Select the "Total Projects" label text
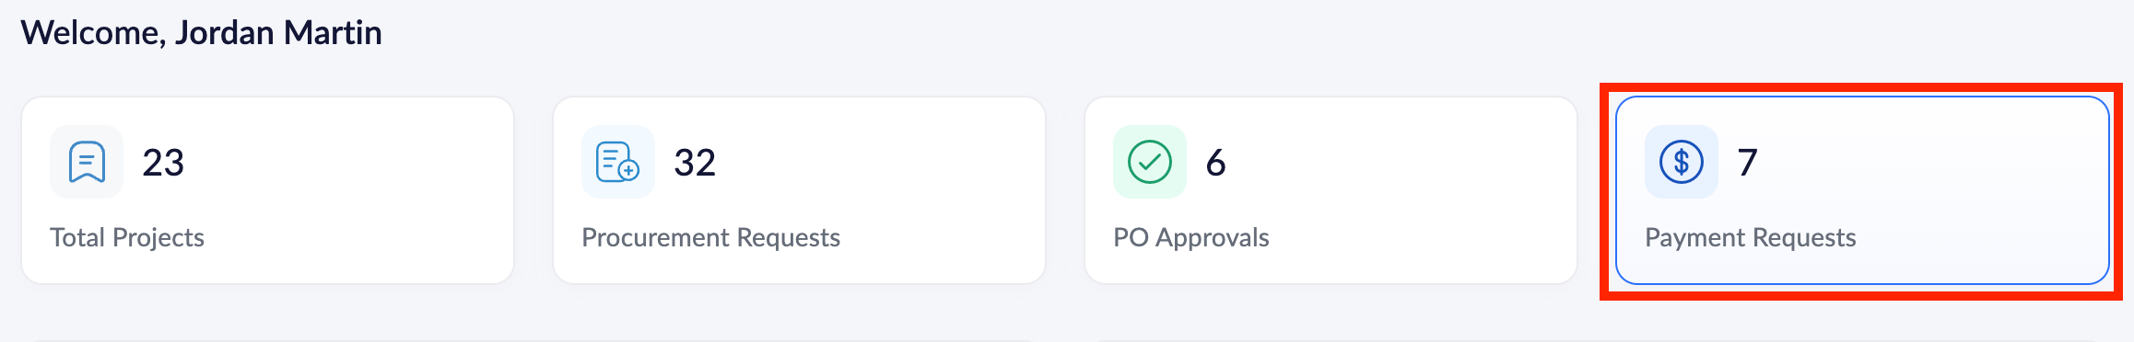This screenshot has height=342, width=2134. coord(127,237)
